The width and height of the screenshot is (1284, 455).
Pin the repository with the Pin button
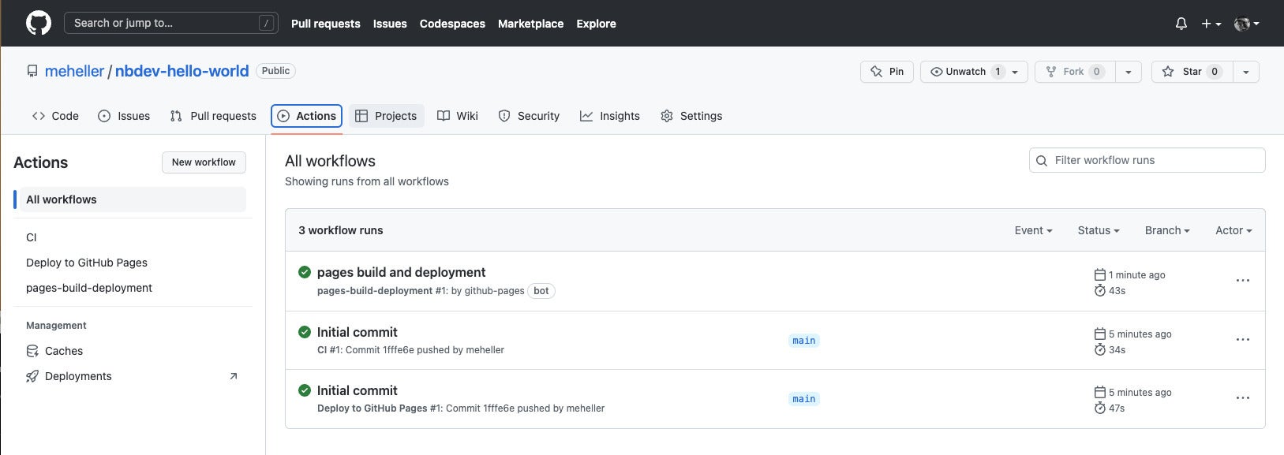tap(887, 72)
